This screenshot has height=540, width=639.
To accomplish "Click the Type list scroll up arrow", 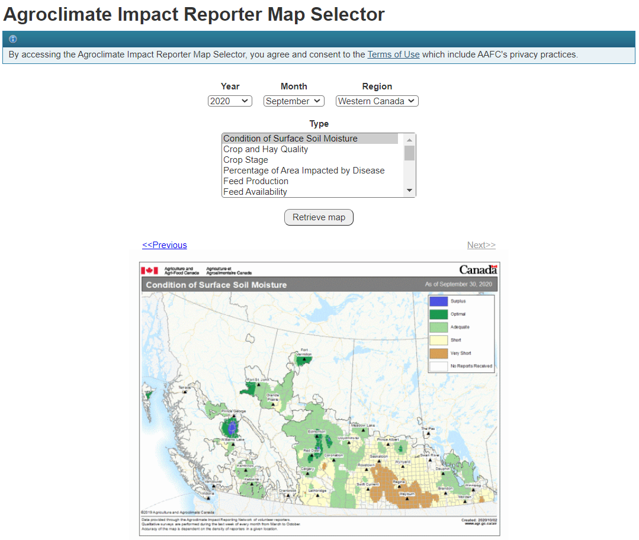I will coord(409,140).
